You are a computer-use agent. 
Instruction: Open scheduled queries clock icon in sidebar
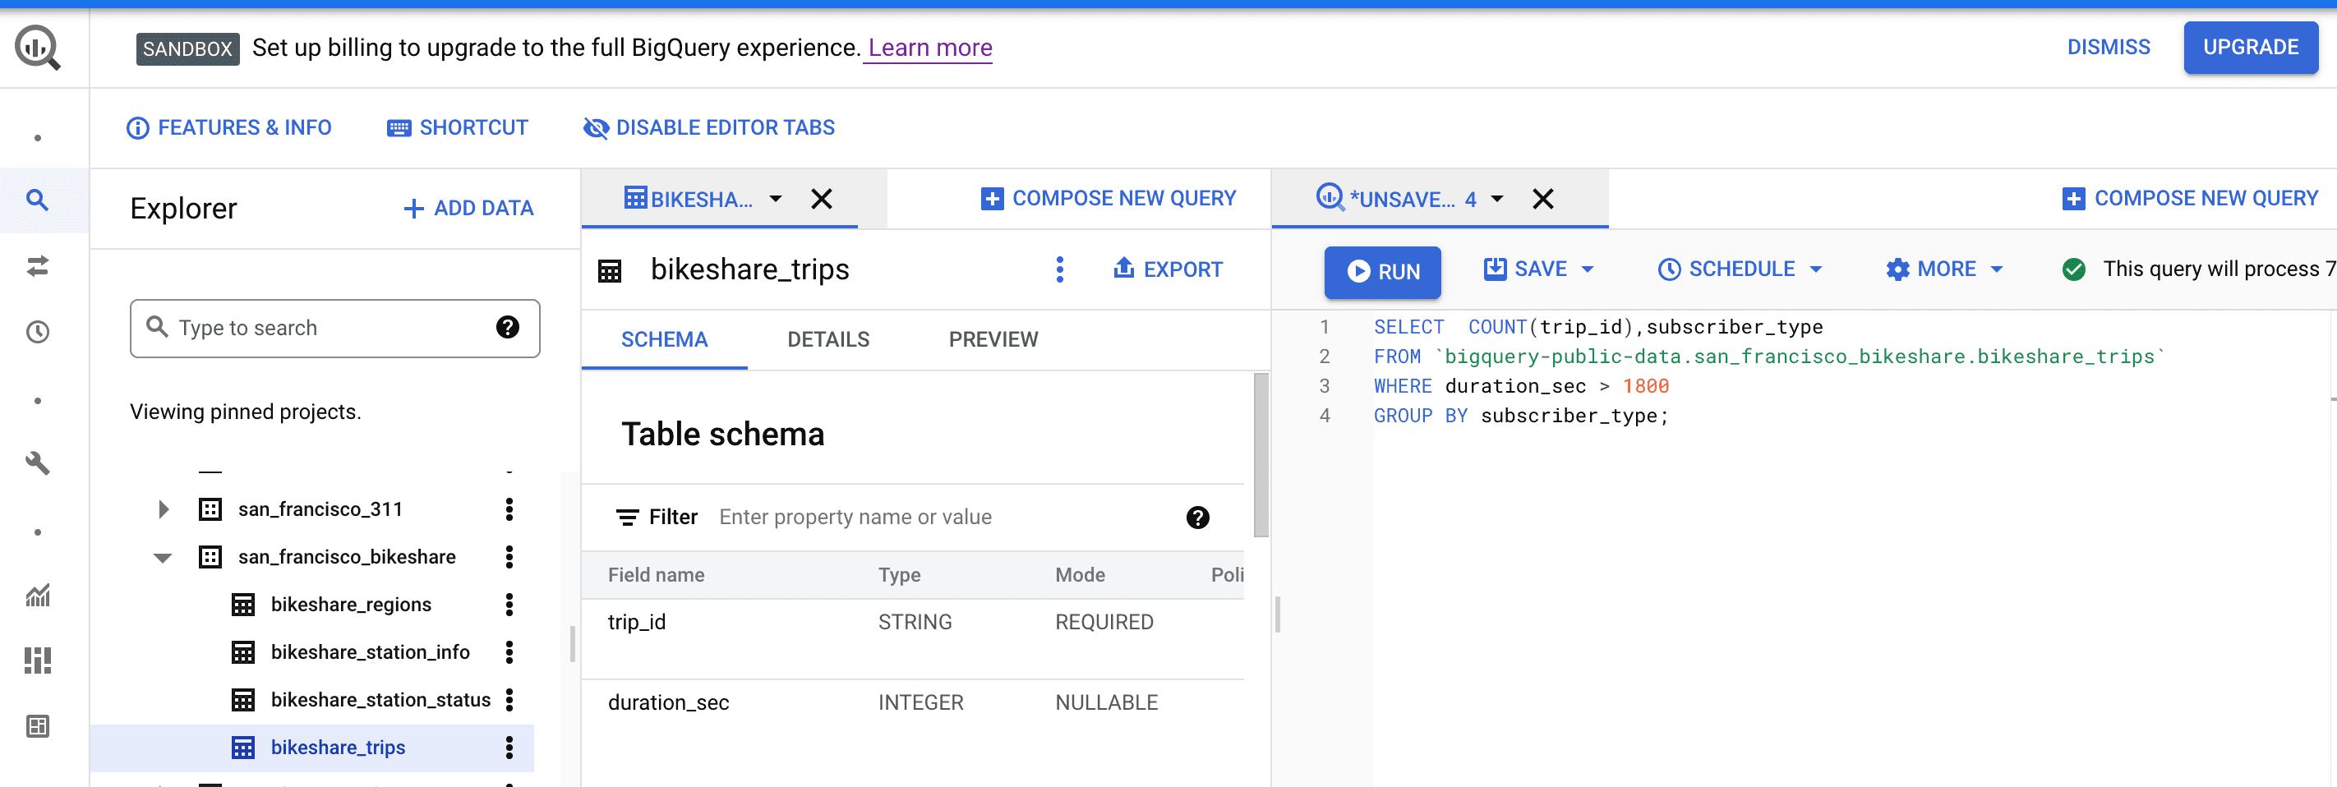coord(37,332)
